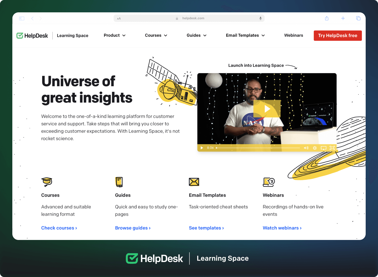Screen dimensions: 378x277
Task: Open the Courses dropdown in the navbar
Action: click(156, 35)
